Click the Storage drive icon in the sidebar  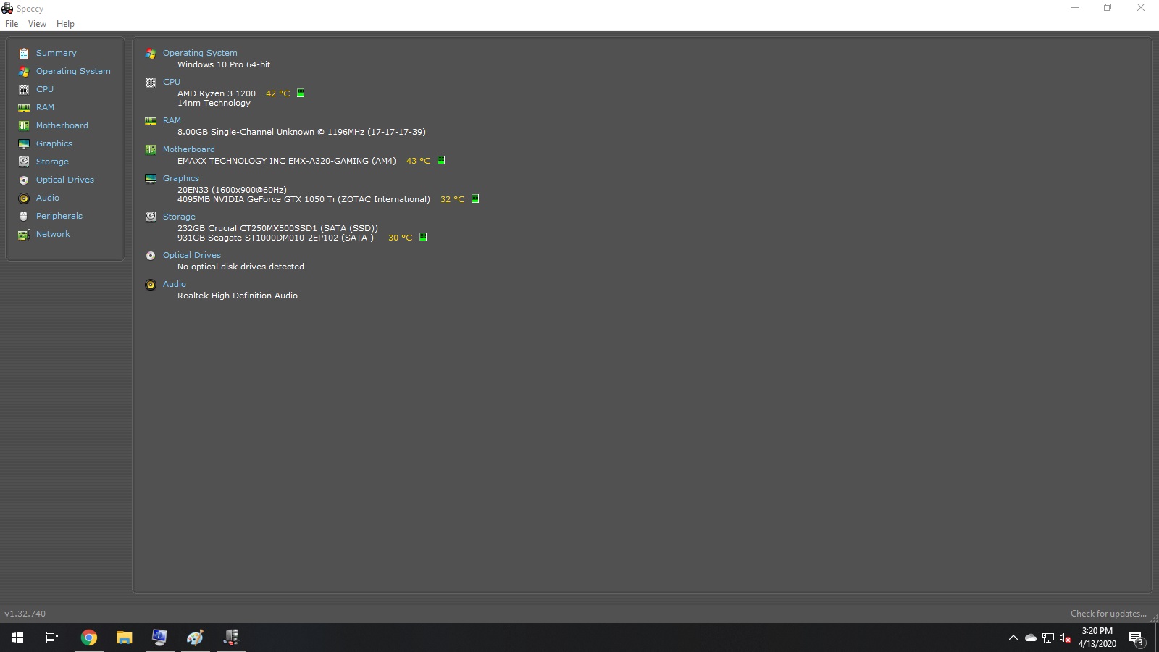[x=24, y=162]
